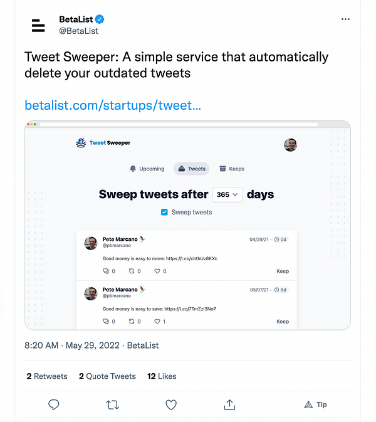Toggle the Sweep tweets checkbox
Viewport: 376px width, 422px height.
pos(164,212)
